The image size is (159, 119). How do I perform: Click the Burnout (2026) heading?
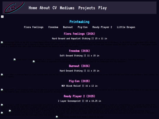[79, 66]
